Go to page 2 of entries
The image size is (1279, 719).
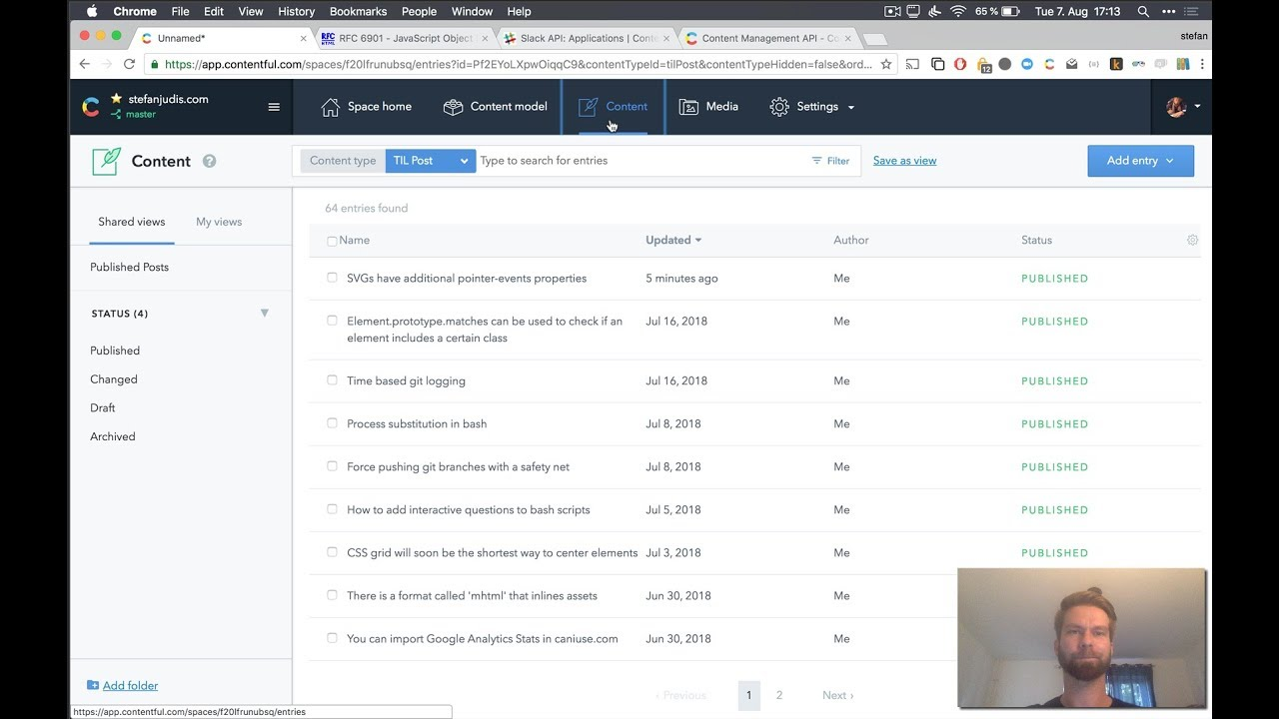779,695
